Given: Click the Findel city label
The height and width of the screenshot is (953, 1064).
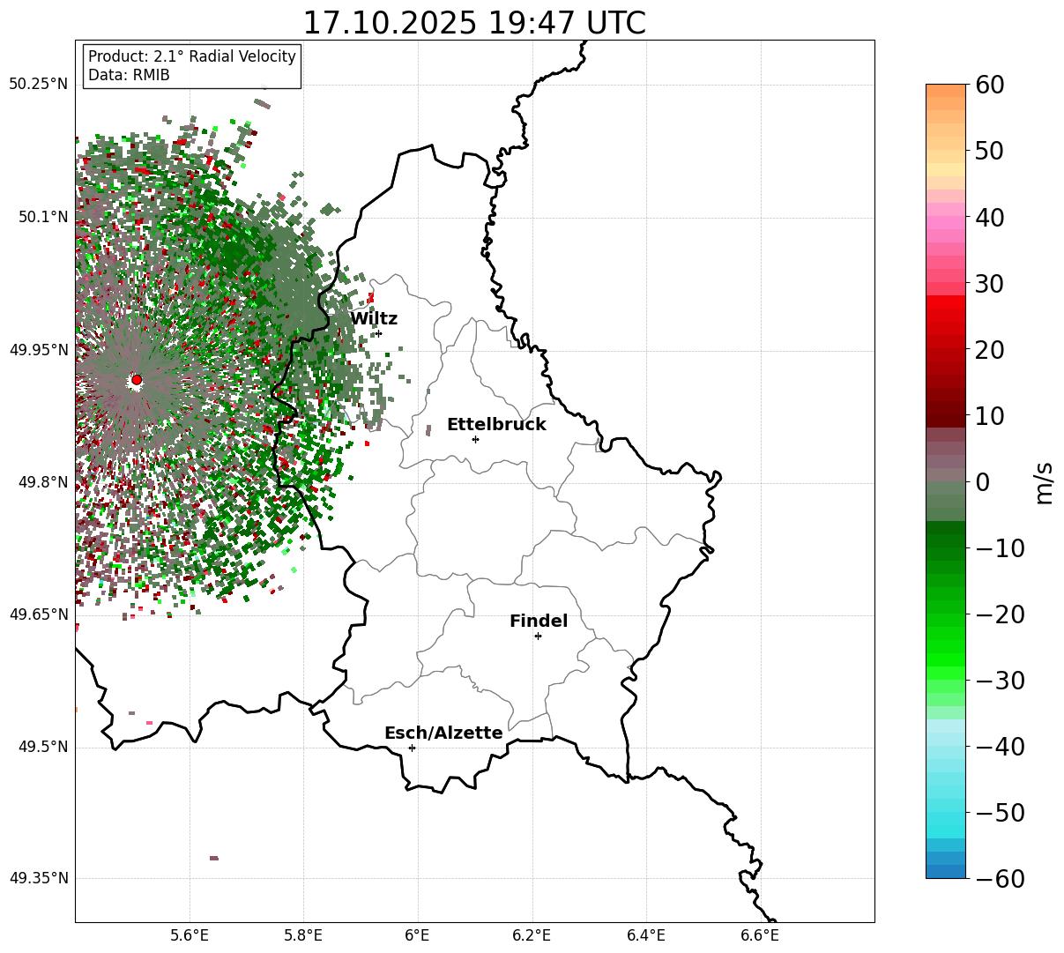Looking at the screenshot, I should point(539,622).
